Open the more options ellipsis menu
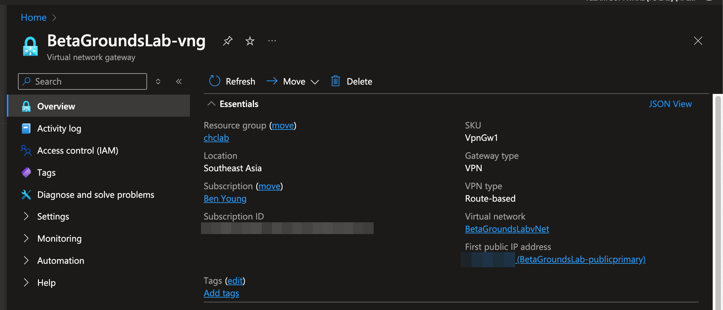Image resolution: width=723 pixels, height=310 pixels. pos(272,41)
